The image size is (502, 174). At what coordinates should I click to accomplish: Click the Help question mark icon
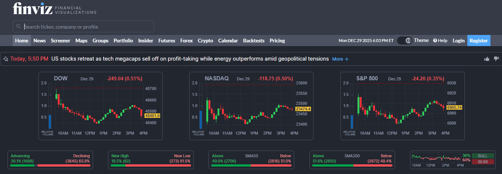click(435, 41)
